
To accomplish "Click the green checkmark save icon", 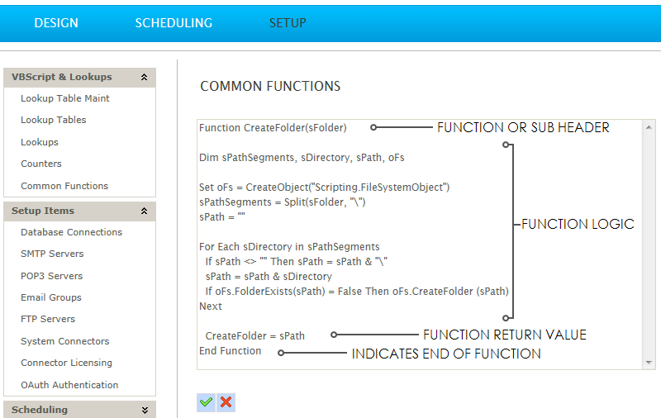I will (x=206, y=402).
